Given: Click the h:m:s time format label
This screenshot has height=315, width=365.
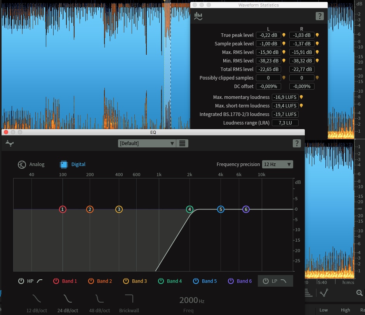Looking at the screenshot, I should click(348, 282).
